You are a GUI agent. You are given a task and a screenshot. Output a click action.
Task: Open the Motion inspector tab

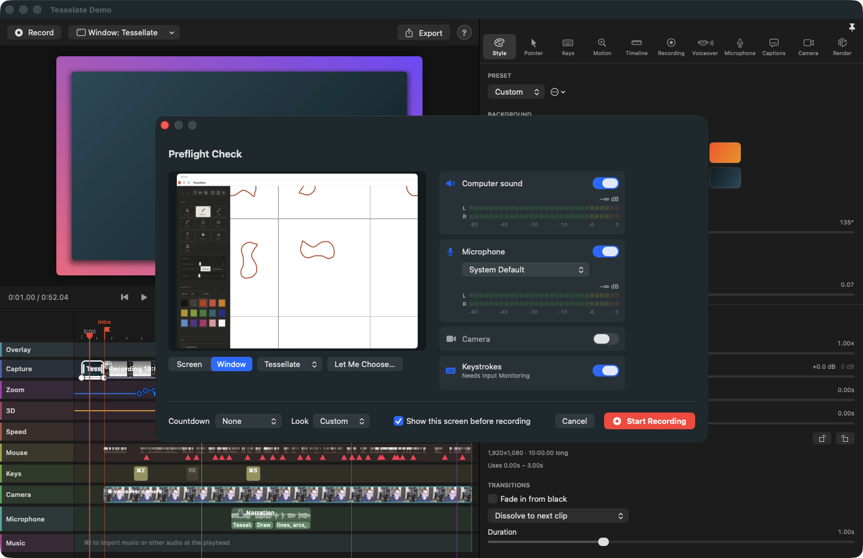[x=602, y=47]
